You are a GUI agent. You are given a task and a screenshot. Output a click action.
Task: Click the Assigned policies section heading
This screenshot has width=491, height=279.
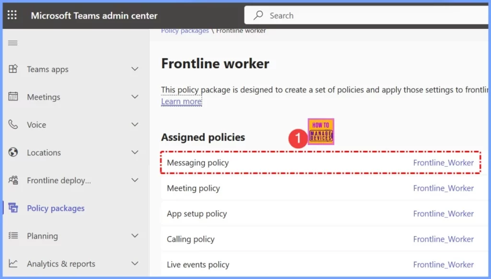pyautogui.click(x=203, y=137)
